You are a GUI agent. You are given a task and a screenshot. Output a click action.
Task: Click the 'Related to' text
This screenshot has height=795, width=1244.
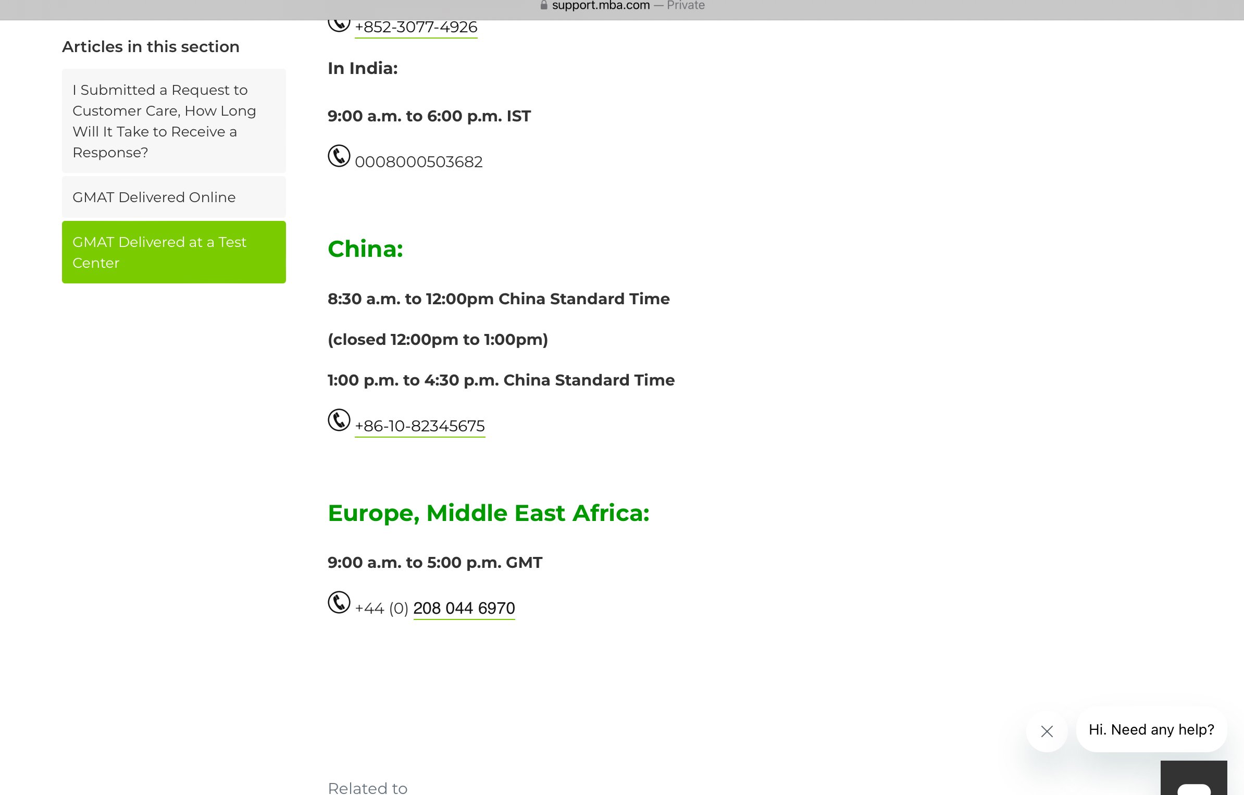[x=367, y=788]
